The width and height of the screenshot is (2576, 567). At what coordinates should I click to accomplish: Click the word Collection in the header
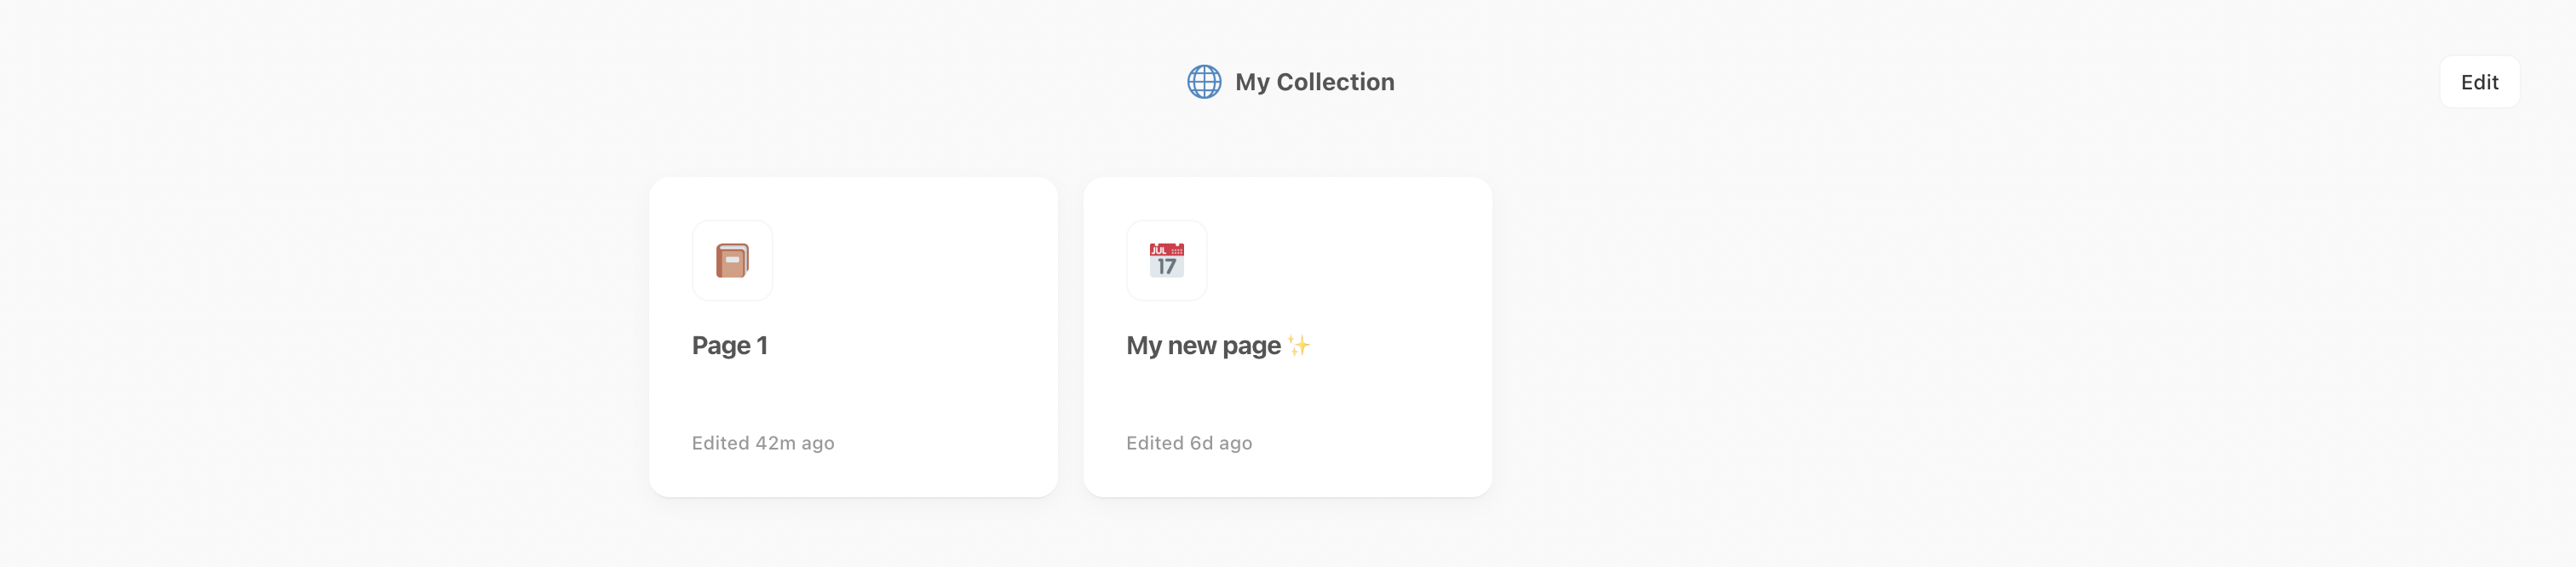[x=1335, y=82]
